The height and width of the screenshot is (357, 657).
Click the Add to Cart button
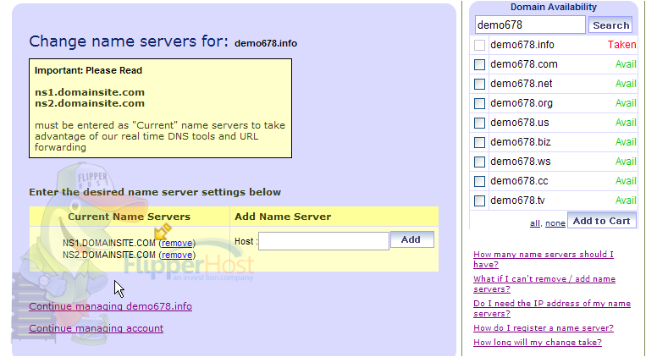click(601, 221)
